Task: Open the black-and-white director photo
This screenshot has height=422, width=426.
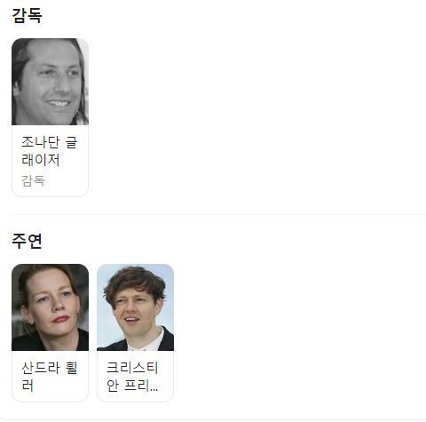Action: pyautogui.click(x=50, y=82)
